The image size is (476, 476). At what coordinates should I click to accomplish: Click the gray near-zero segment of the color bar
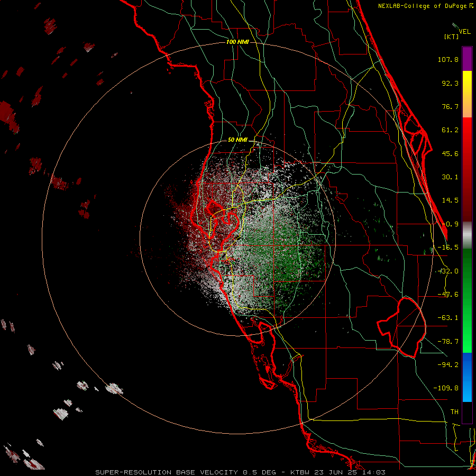tap(467, 235)
